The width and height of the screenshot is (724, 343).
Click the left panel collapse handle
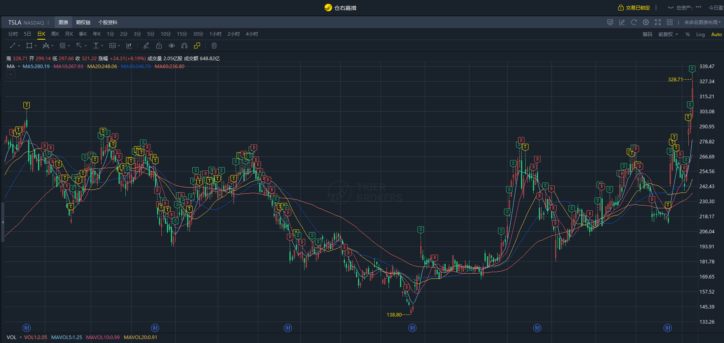[x=2, y=222]
